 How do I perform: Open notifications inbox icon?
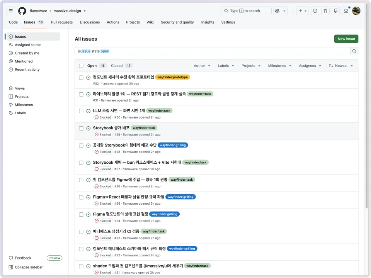pyautogui.click(x=346, y=11)
